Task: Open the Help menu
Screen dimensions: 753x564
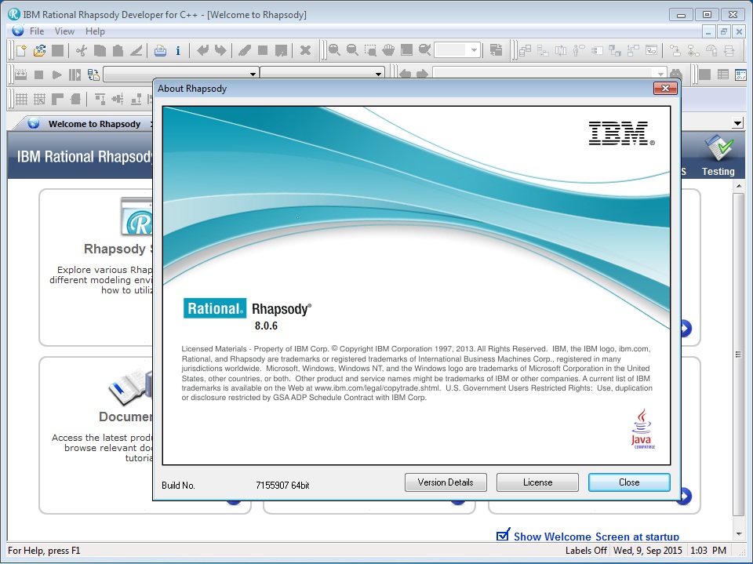Action: (x=95, y=31)
